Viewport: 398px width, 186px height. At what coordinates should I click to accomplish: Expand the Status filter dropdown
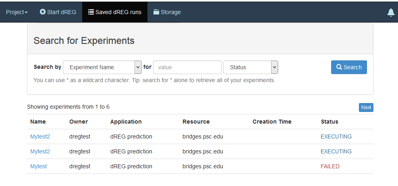pyautogui.click(x=251, y=67)
